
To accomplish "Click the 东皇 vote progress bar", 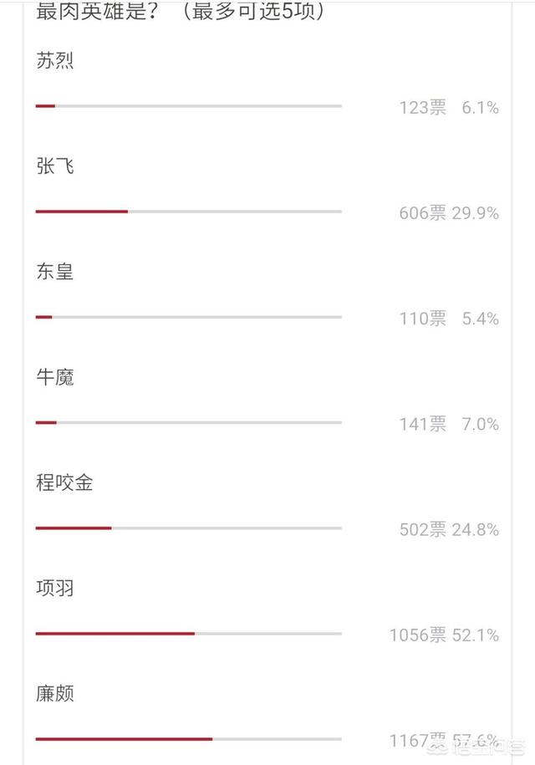I will [x=189, y=317].
